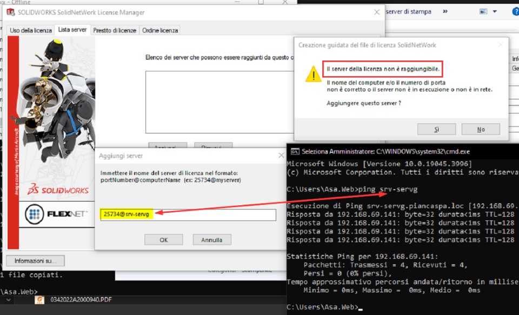Image resolution: width=519 pixels, height=315 pixels.
Task: Close the SolidNetWork License Manager window
Action: point(377,12)
